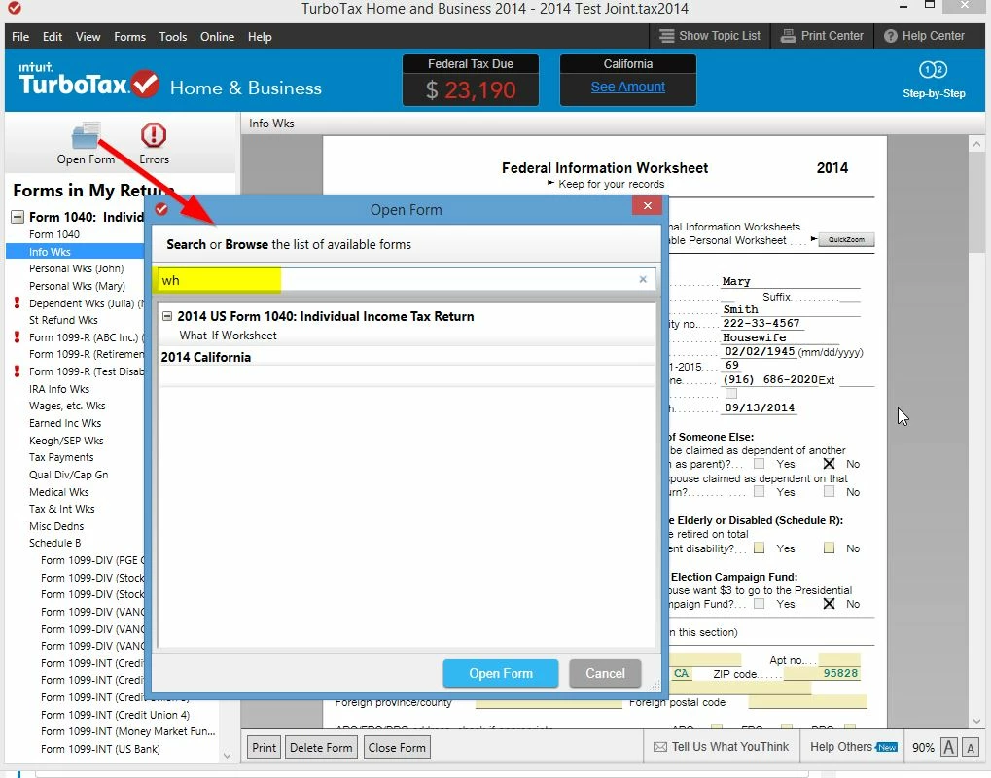Collapse the Form 1040 Individual tree
This screenshot has height=778, width=991.
click(x=18, y=218)
